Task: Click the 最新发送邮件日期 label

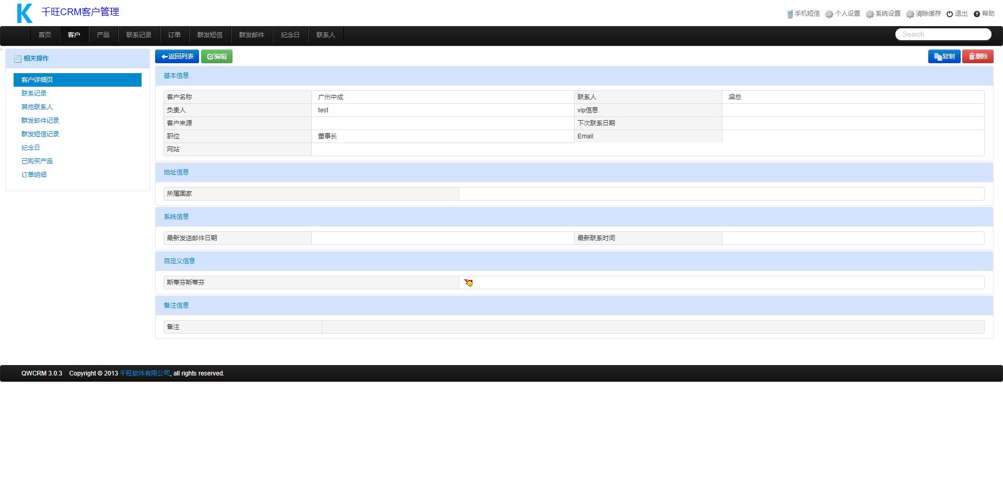Action: pos(192,238)
